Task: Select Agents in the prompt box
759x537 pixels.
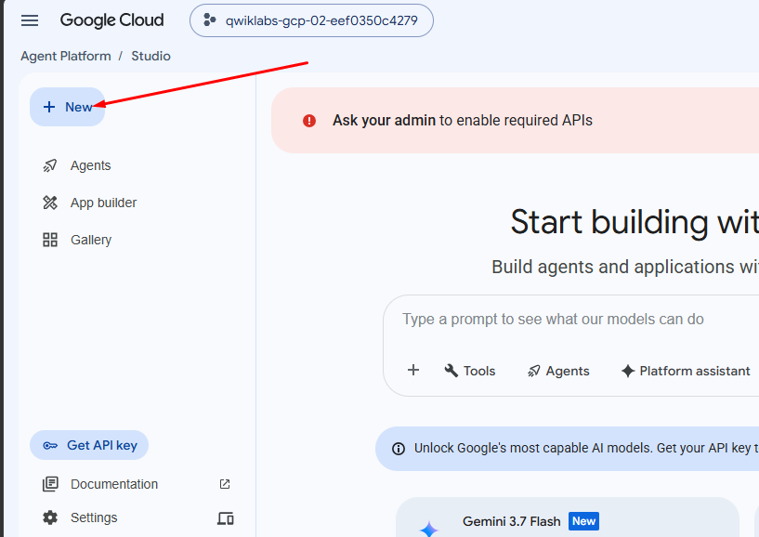Action: point(558,371)
